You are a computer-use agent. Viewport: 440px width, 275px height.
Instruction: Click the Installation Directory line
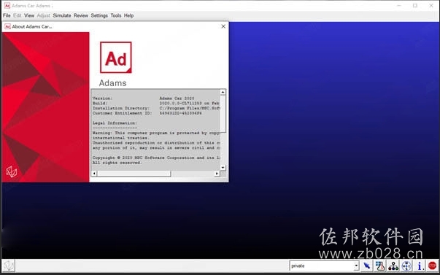156,108
